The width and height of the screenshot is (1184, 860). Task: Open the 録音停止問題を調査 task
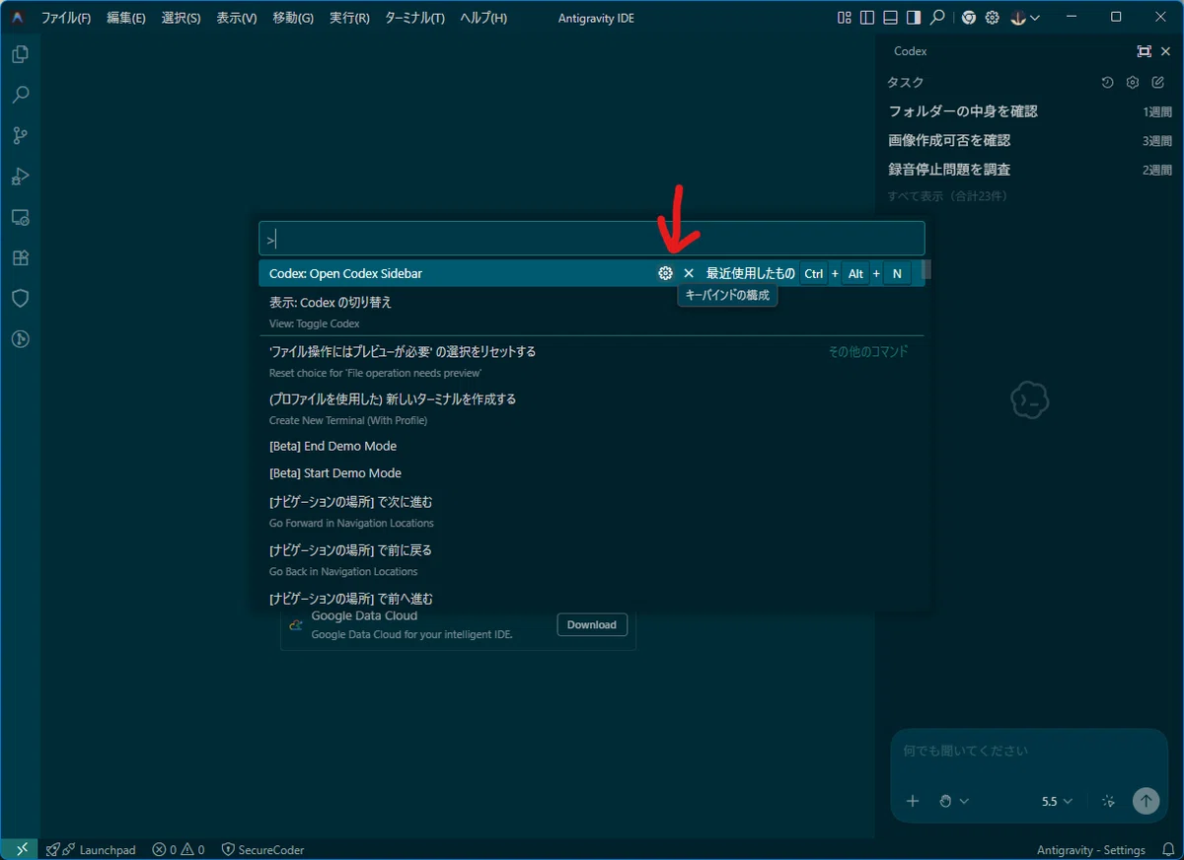pos(1029,170)
